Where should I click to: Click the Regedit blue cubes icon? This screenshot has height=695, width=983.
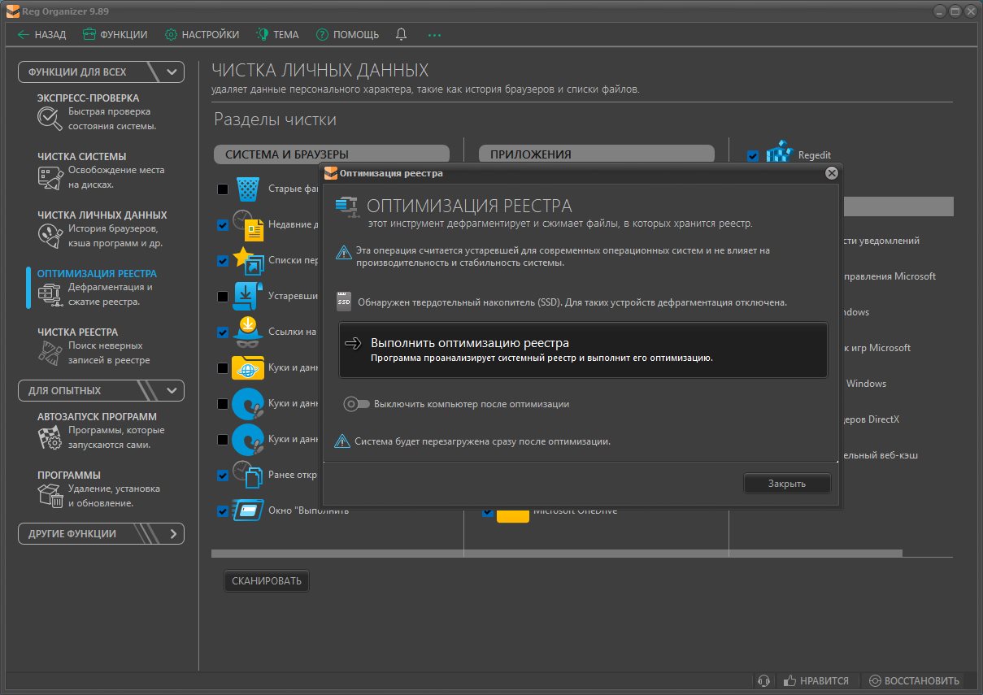click(780, 154)
